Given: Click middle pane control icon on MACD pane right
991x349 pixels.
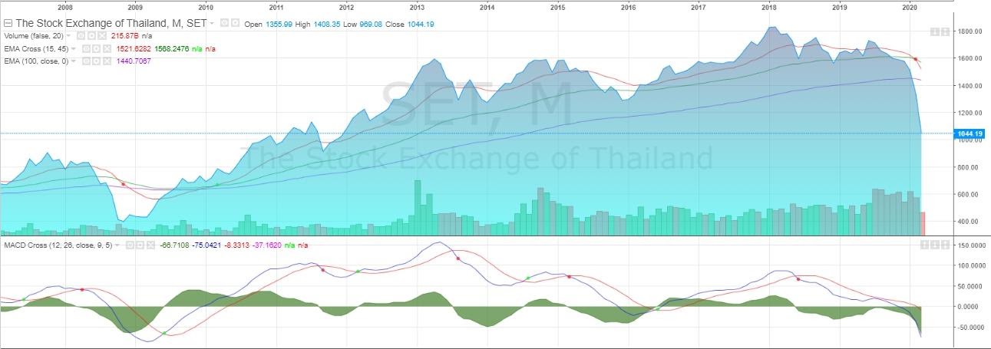Looking at the screenshot, I should [x=935, y=245].
